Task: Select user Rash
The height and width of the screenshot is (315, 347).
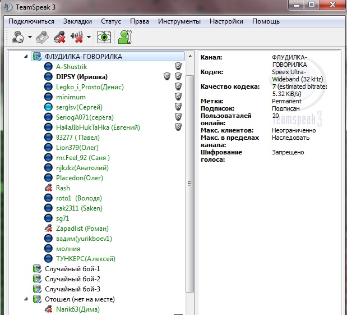Action: (x=63, y=188)
